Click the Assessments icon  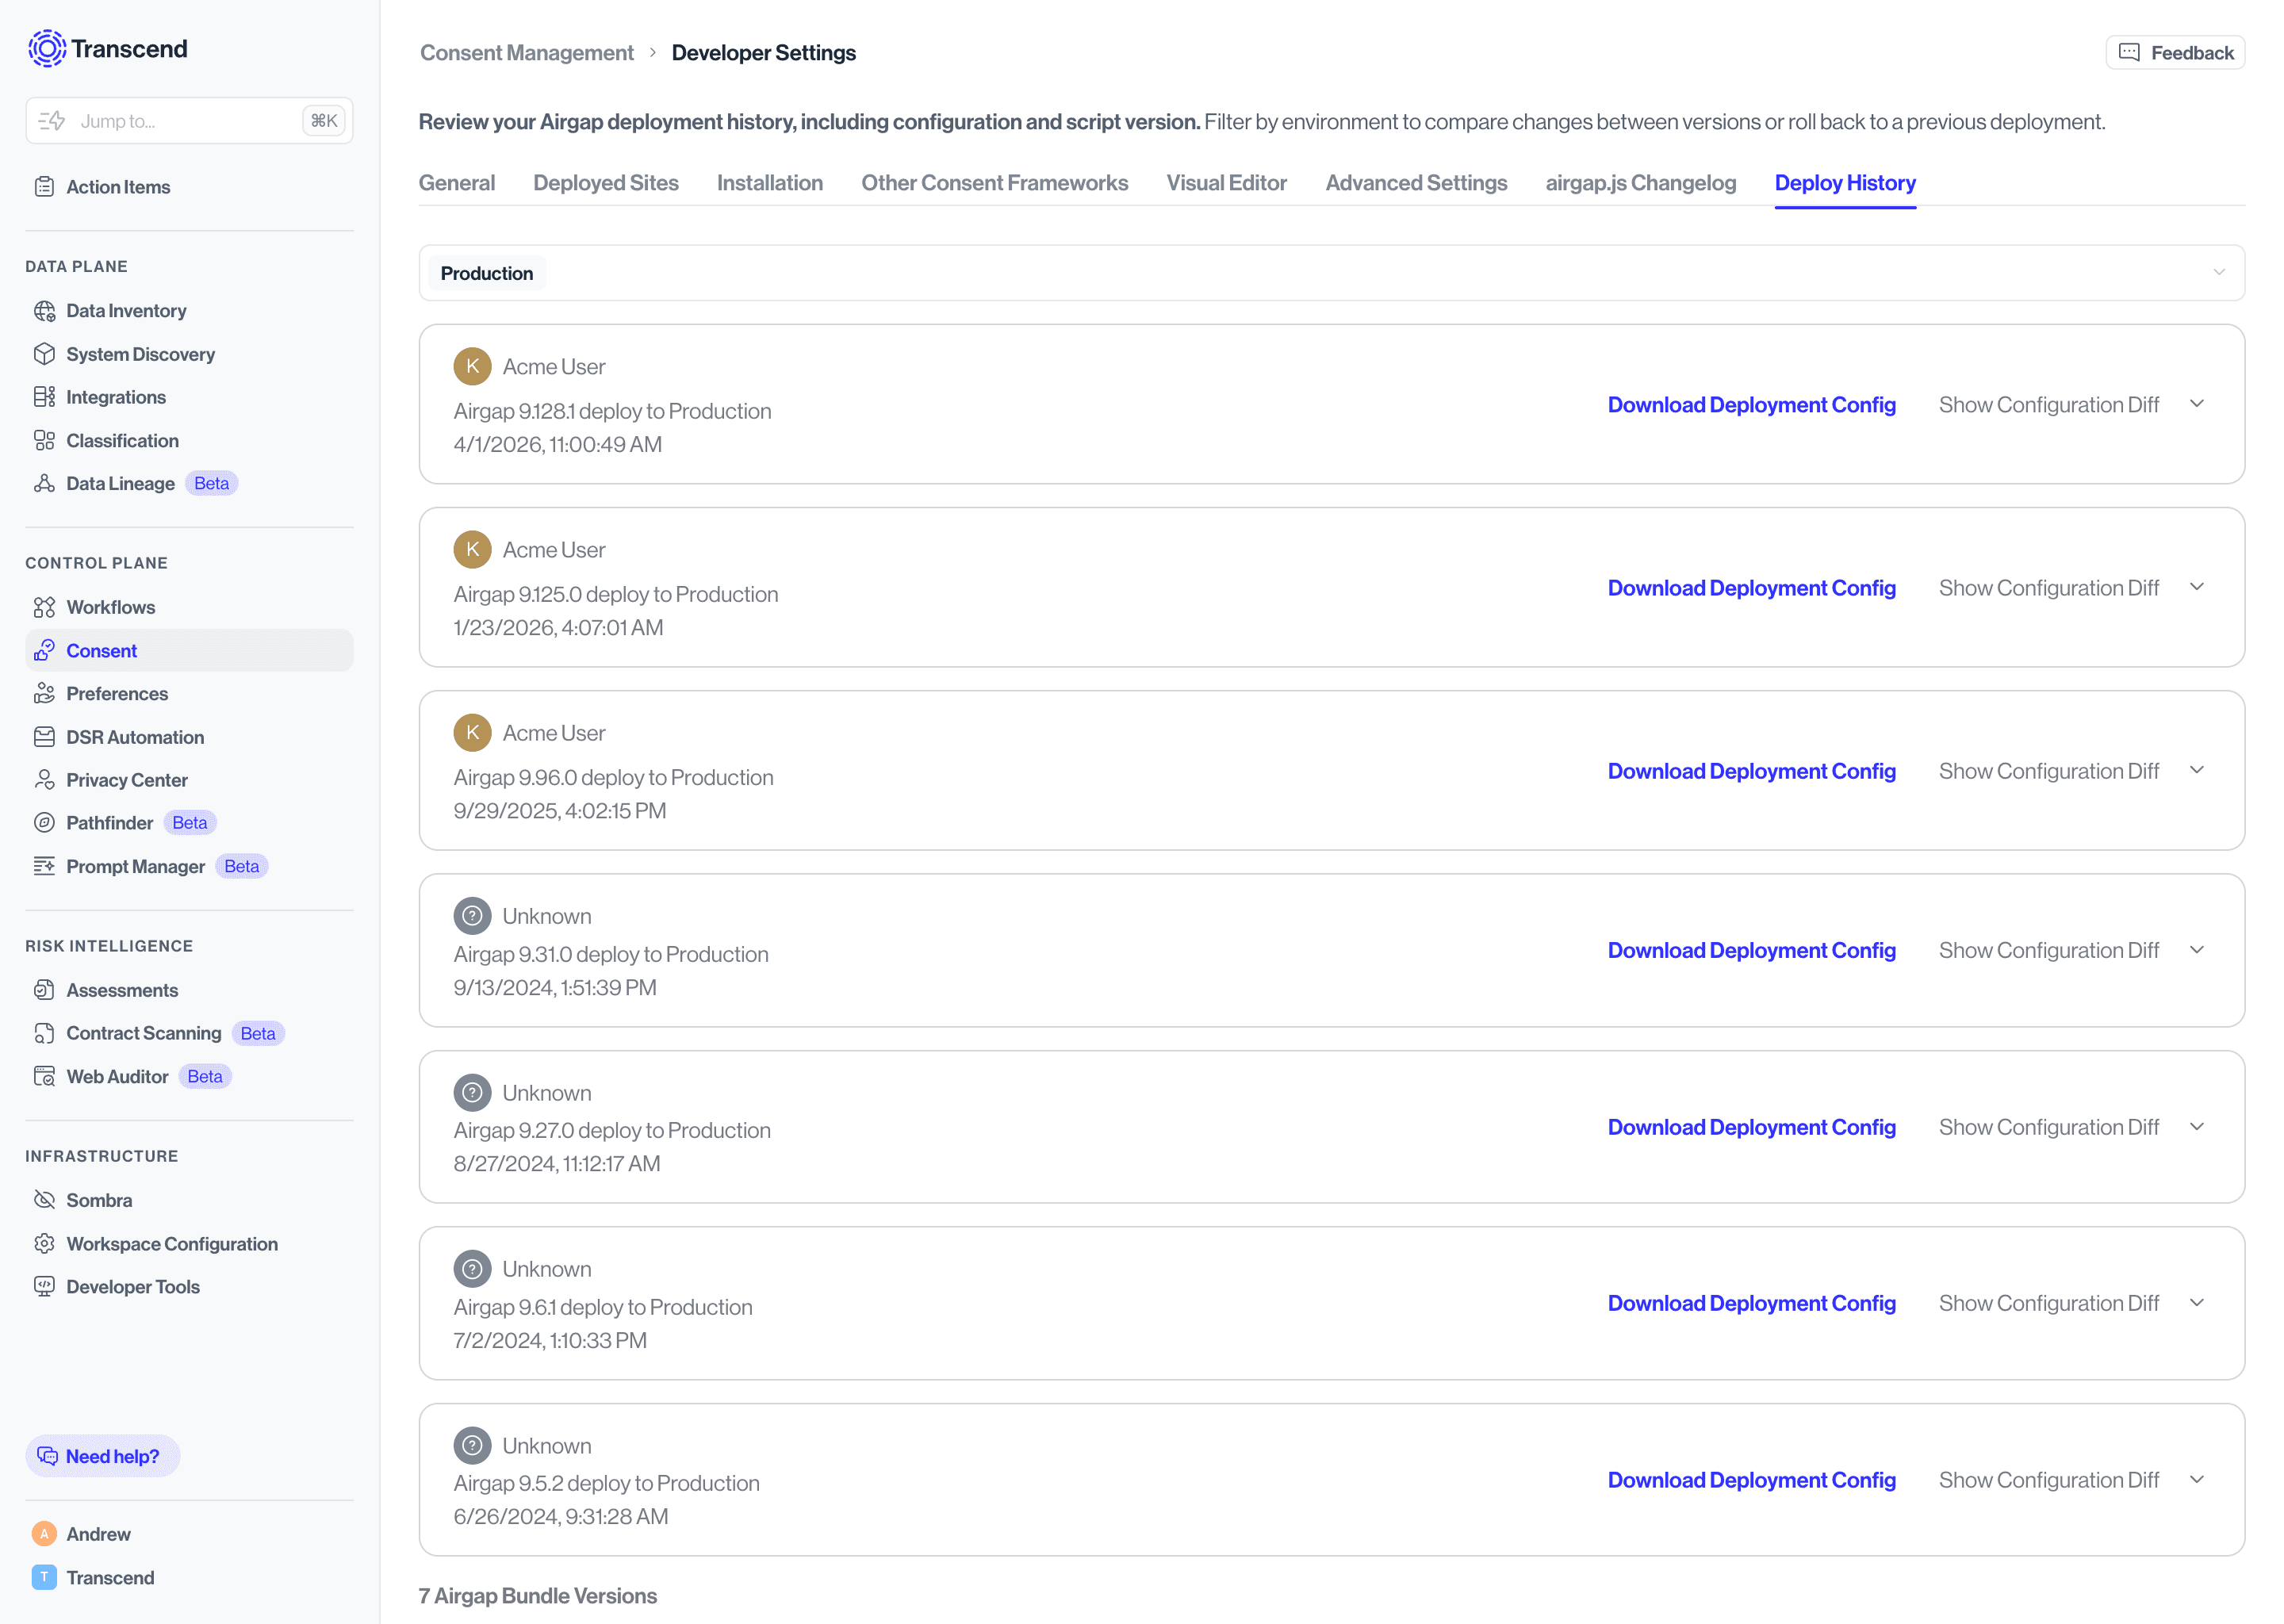(44, 990)
